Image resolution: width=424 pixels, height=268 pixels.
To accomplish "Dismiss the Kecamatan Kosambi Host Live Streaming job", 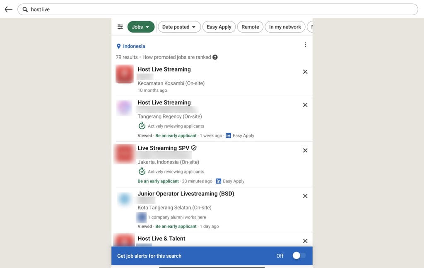I will click(305, 72).
